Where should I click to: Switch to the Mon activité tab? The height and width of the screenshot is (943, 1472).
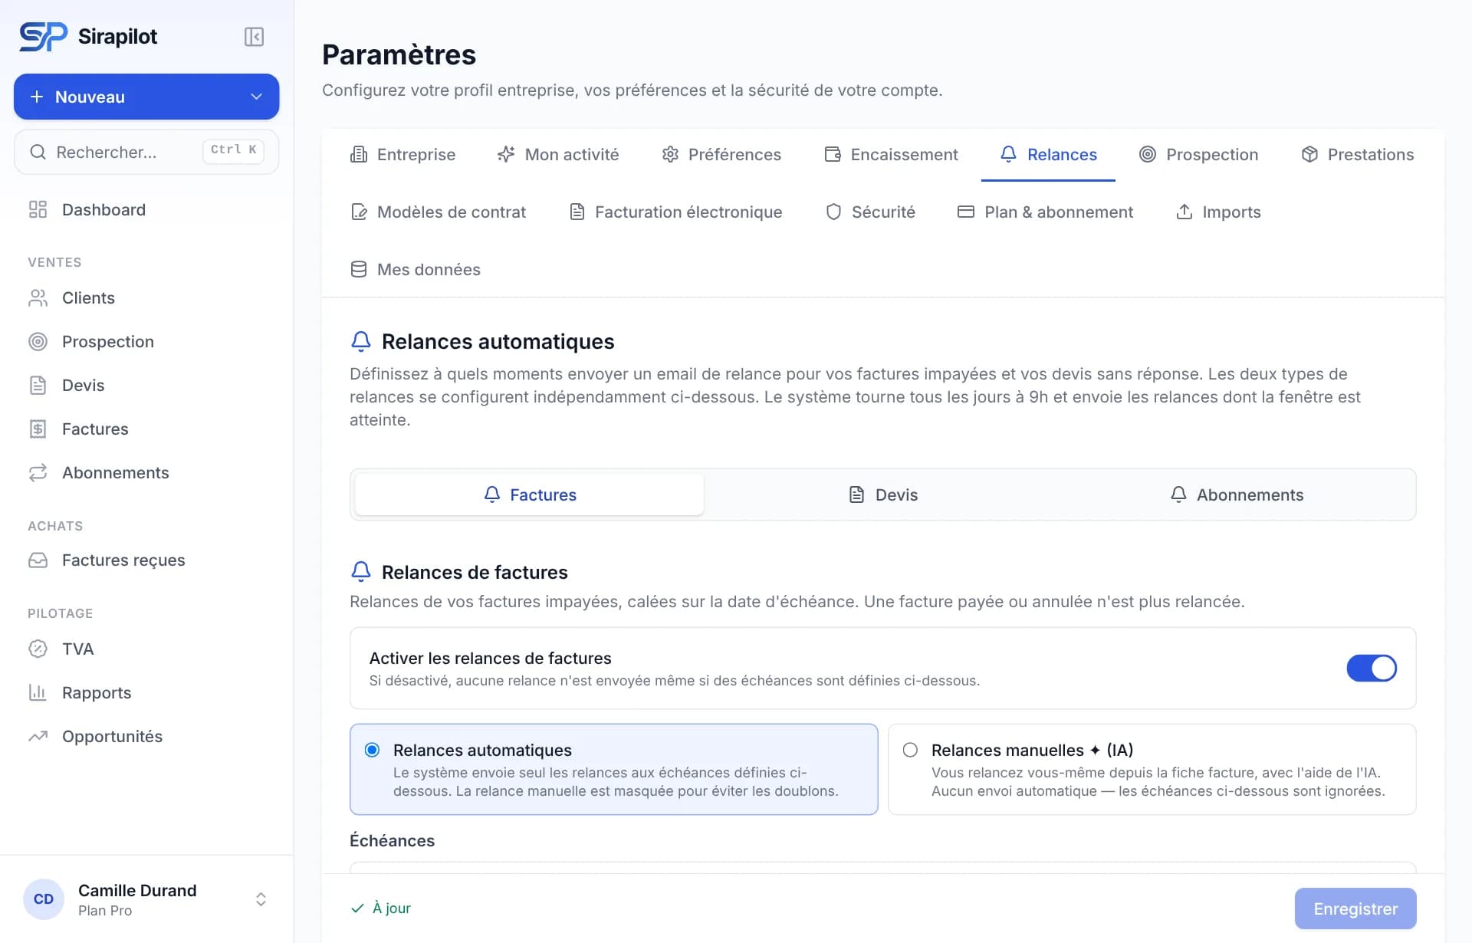coord(557,155)
